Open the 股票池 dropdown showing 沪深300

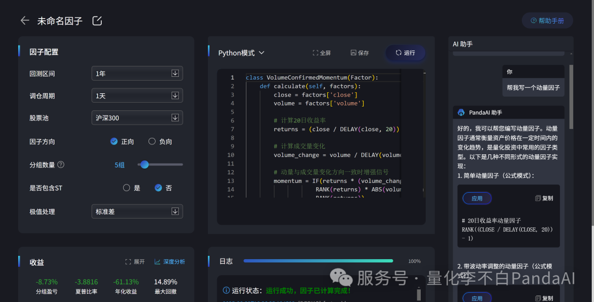(137, 118)
